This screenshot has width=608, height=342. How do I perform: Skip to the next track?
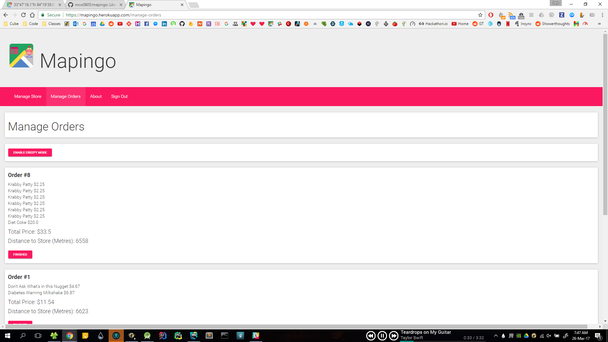coord(394,336)
